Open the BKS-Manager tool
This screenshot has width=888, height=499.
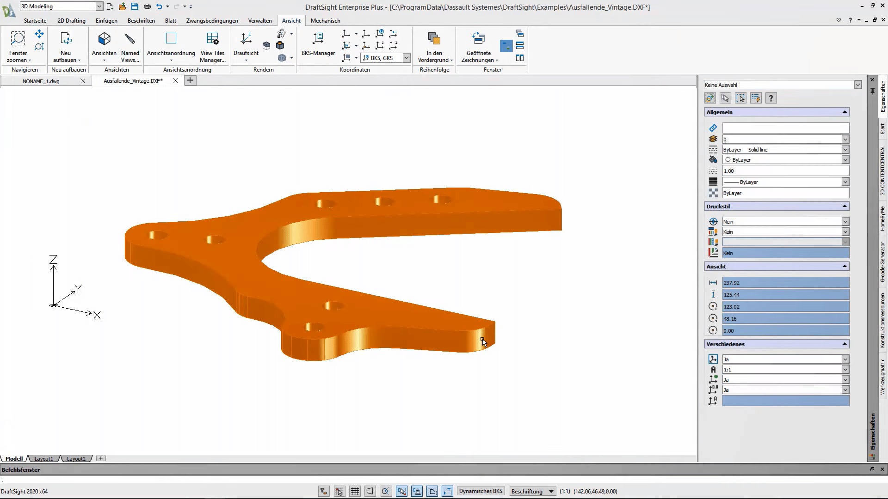[x=318, y=44]
